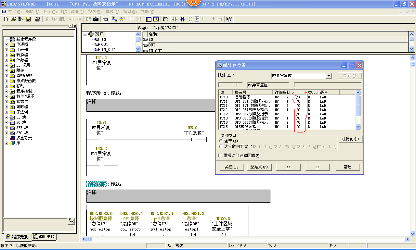Open the 地址 address dropdown

coord(329,76)
